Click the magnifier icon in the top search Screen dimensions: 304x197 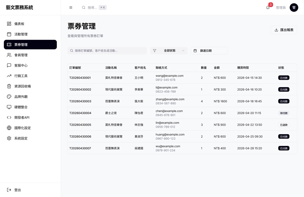point(84,8)
